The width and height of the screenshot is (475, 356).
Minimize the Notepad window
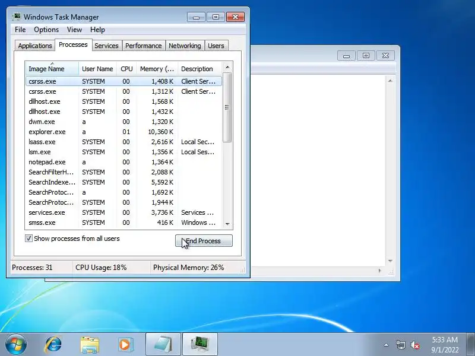coord(346,56)
